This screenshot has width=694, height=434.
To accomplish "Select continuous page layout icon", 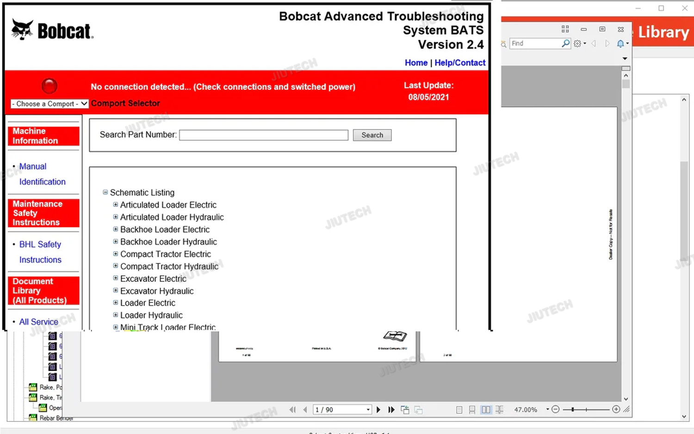I will point(472,410).
